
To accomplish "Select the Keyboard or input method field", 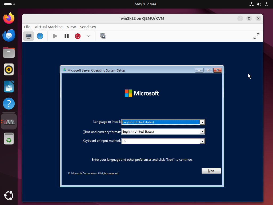I will pyautogui.click(x=163, y=141).
